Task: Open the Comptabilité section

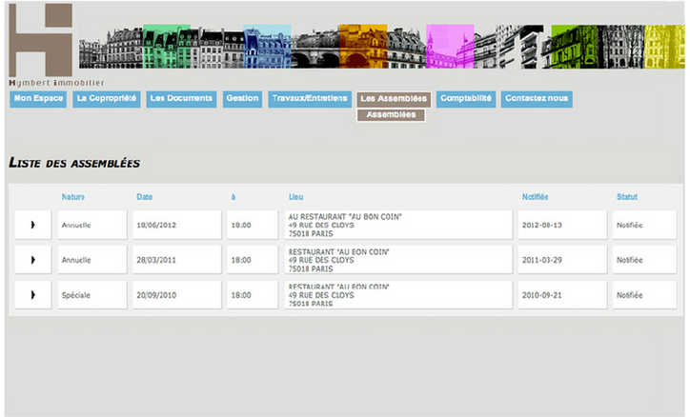Action: [x=466, y=98]
